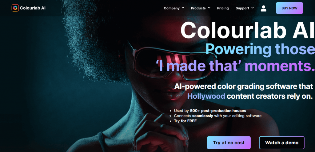Click the large Colourlab AI headline
The height and width of the screenshot is (152, 315).
point(248,30)
